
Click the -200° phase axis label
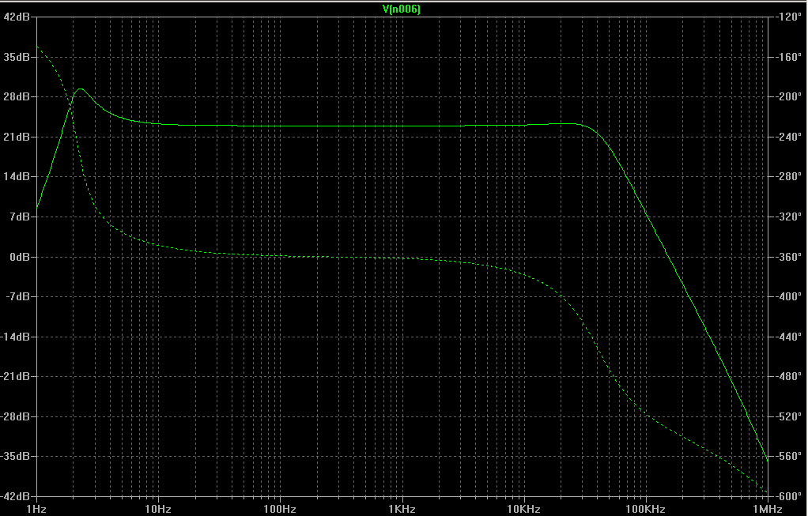click(789, 97)
